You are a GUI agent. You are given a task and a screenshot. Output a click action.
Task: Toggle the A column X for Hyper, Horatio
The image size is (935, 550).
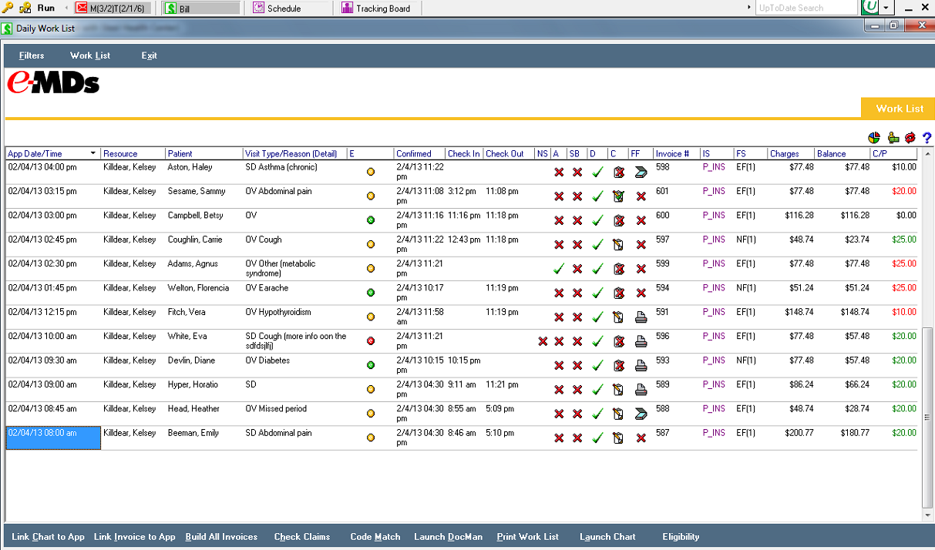click(x=559, y=390)
